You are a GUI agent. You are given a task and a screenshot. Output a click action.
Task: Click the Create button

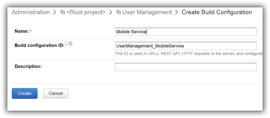25,93
